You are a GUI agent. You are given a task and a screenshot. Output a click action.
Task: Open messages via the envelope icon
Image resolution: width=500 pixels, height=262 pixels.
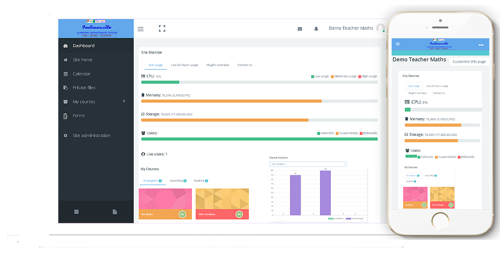(300, 29)
